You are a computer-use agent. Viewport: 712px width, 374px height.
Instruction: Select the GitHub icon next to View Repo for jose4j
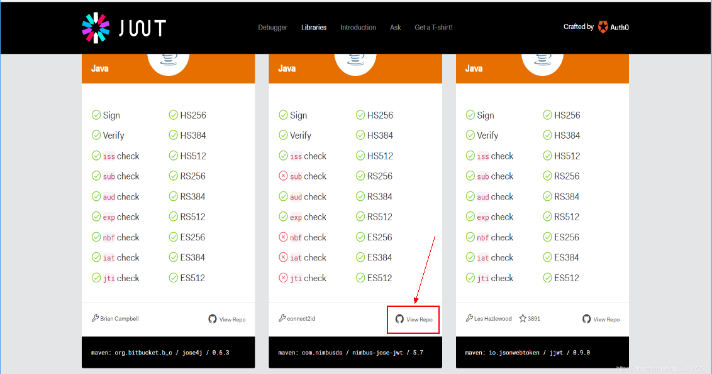coord(212,319)
